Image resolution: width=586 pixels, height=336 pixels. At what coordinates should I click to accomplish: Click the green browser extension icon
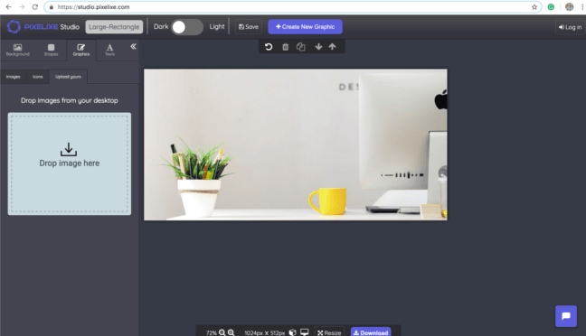pyautogui.click(x=551, y=6)
